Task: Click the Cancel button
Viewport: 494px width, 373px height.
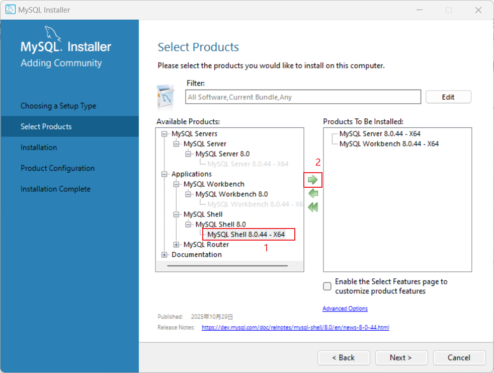Action: [x=459, y=357]
